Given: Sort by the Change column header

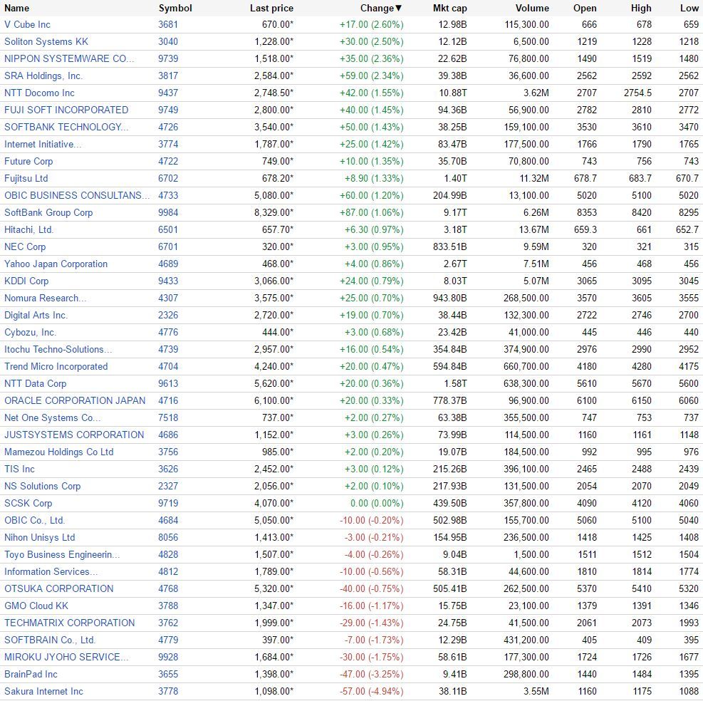Looking at the screenshot, I should click(381, 8).
